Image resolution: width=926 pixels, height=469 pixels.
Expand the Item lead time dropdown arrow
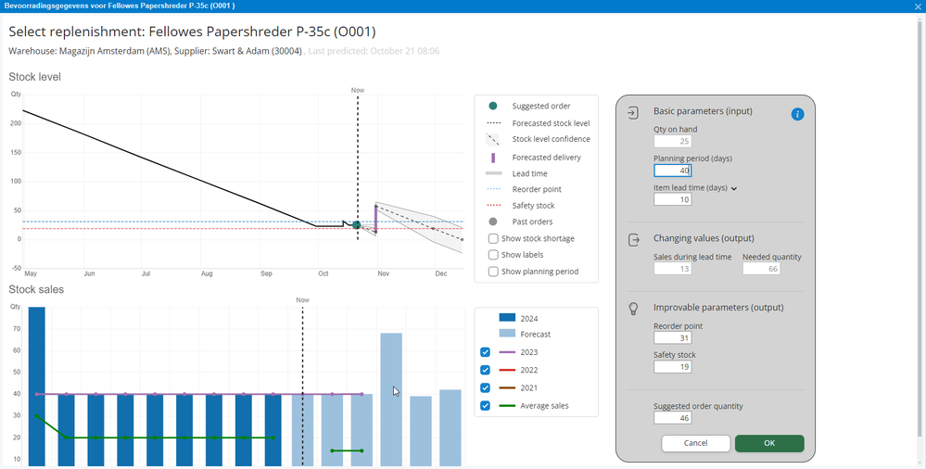734,188
